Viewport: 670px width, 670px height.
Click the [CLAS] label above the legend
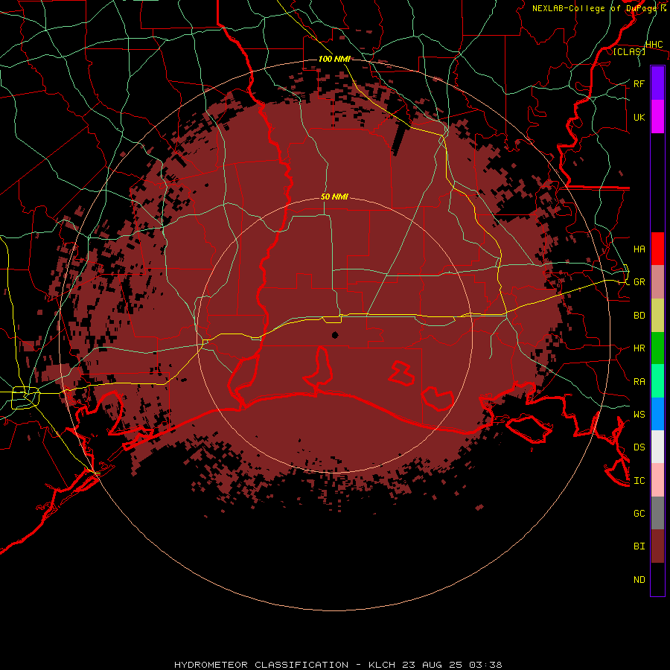629,51
